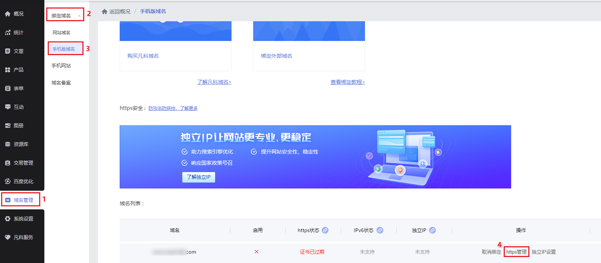Open 域名备案 submenu item
Screen dimensions: 601x263
point(61,83)
